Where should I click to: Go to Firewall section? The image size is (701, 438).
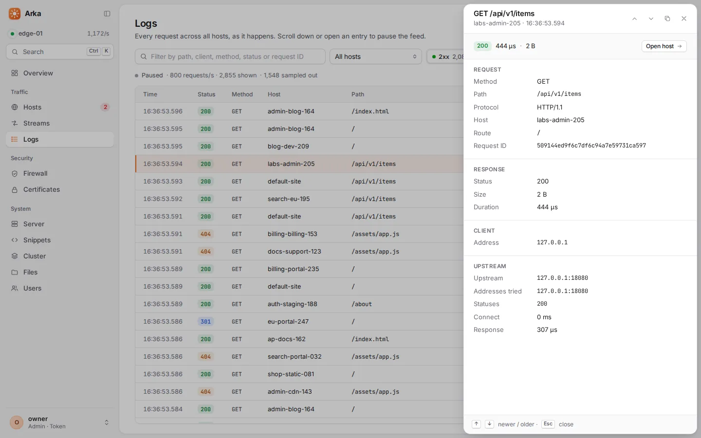[x=60, y=173]
